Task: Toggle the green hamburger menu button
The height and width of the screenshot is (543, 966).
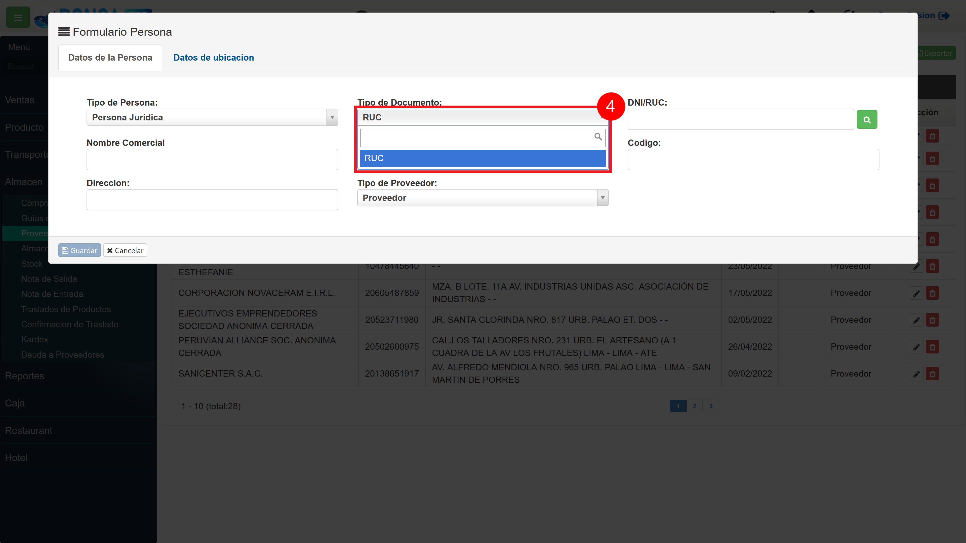Action: coord(18,17)
